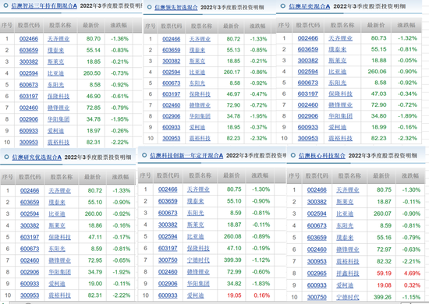Viewport: 429px width, 304px height.
Task: Click circle bullet icon beside 信澳星奕混合A
Action: pos(283,5)
